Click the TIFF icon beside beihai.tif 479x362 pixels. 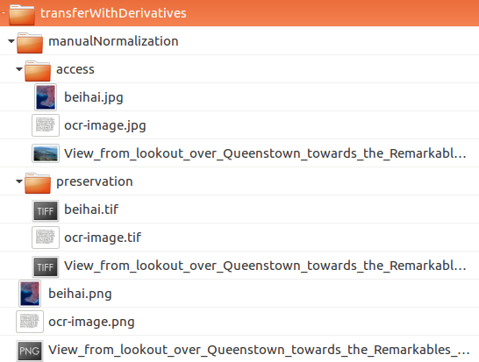46,211
